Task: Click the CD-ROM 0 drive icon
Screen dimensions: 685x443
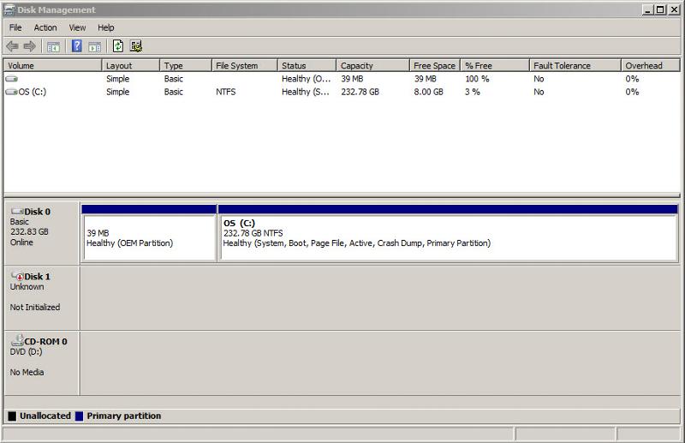Action: [17, 340]
